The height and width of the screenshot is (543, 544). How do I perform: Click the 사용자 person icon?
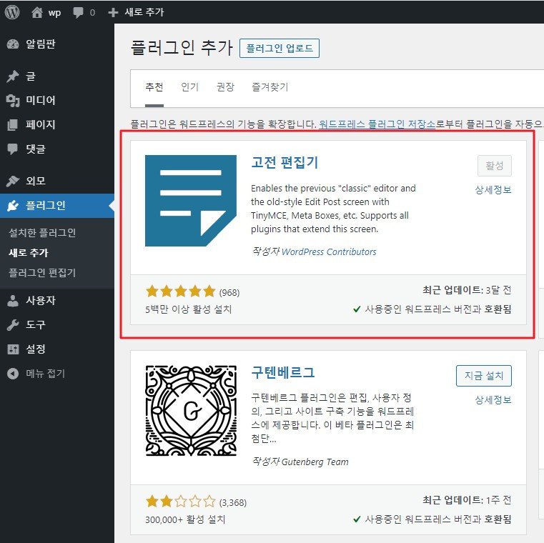13,300
